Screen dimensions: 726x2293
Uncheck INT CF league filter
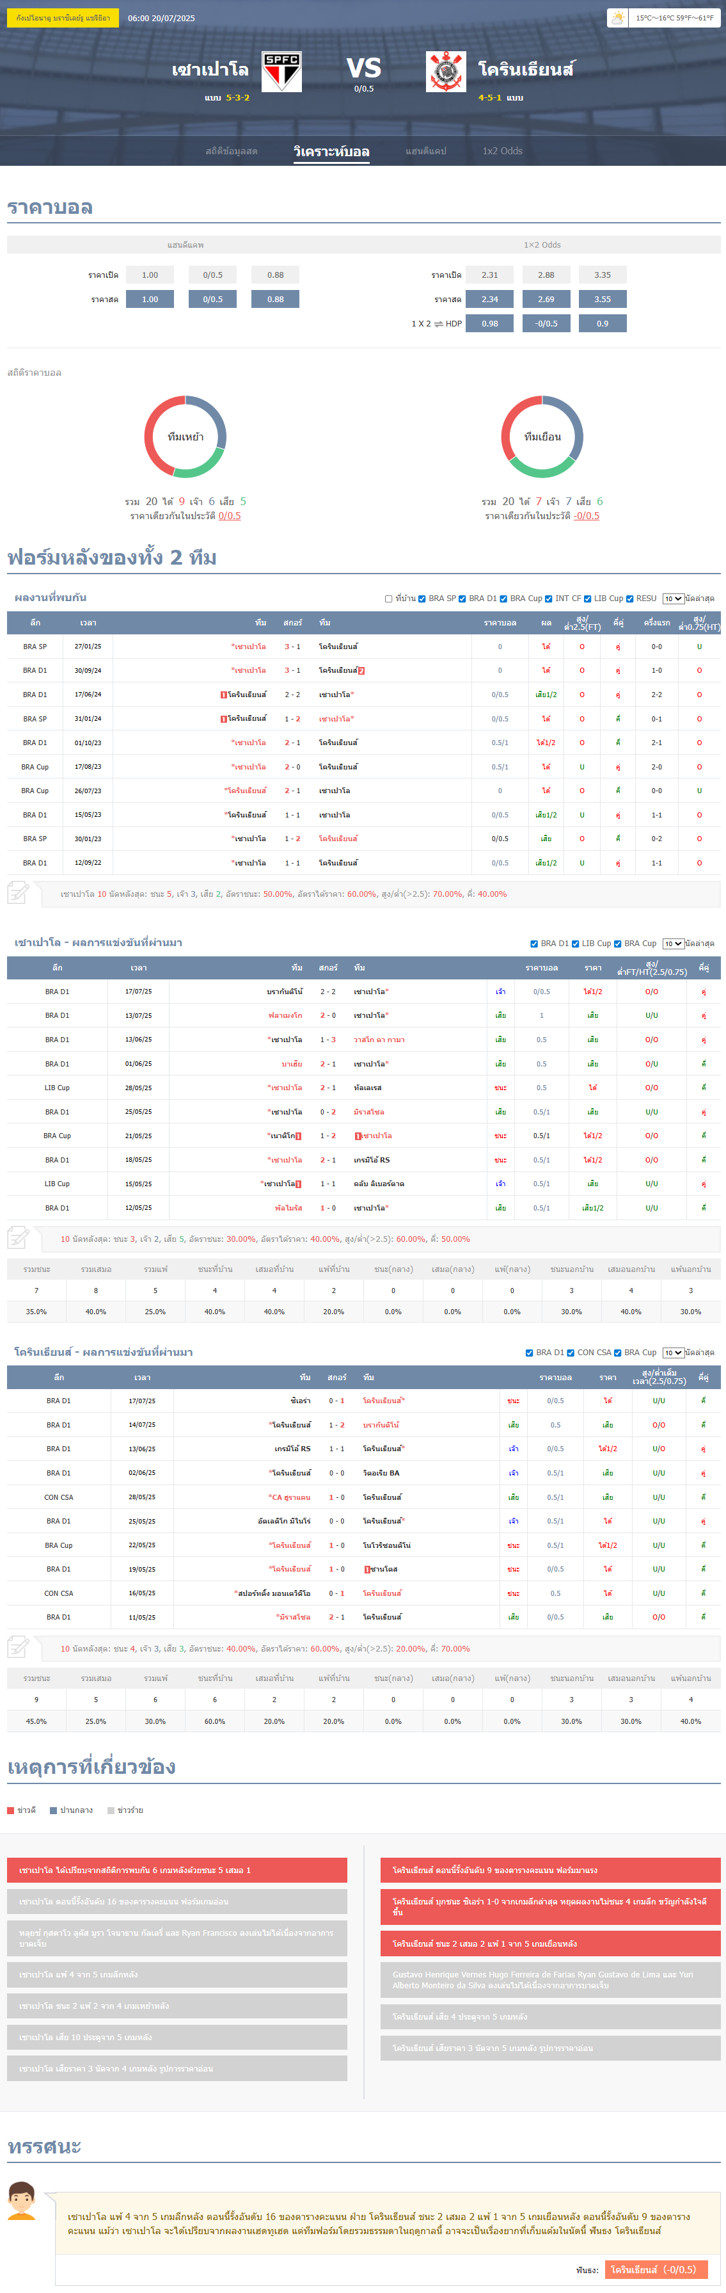[549, 599]
